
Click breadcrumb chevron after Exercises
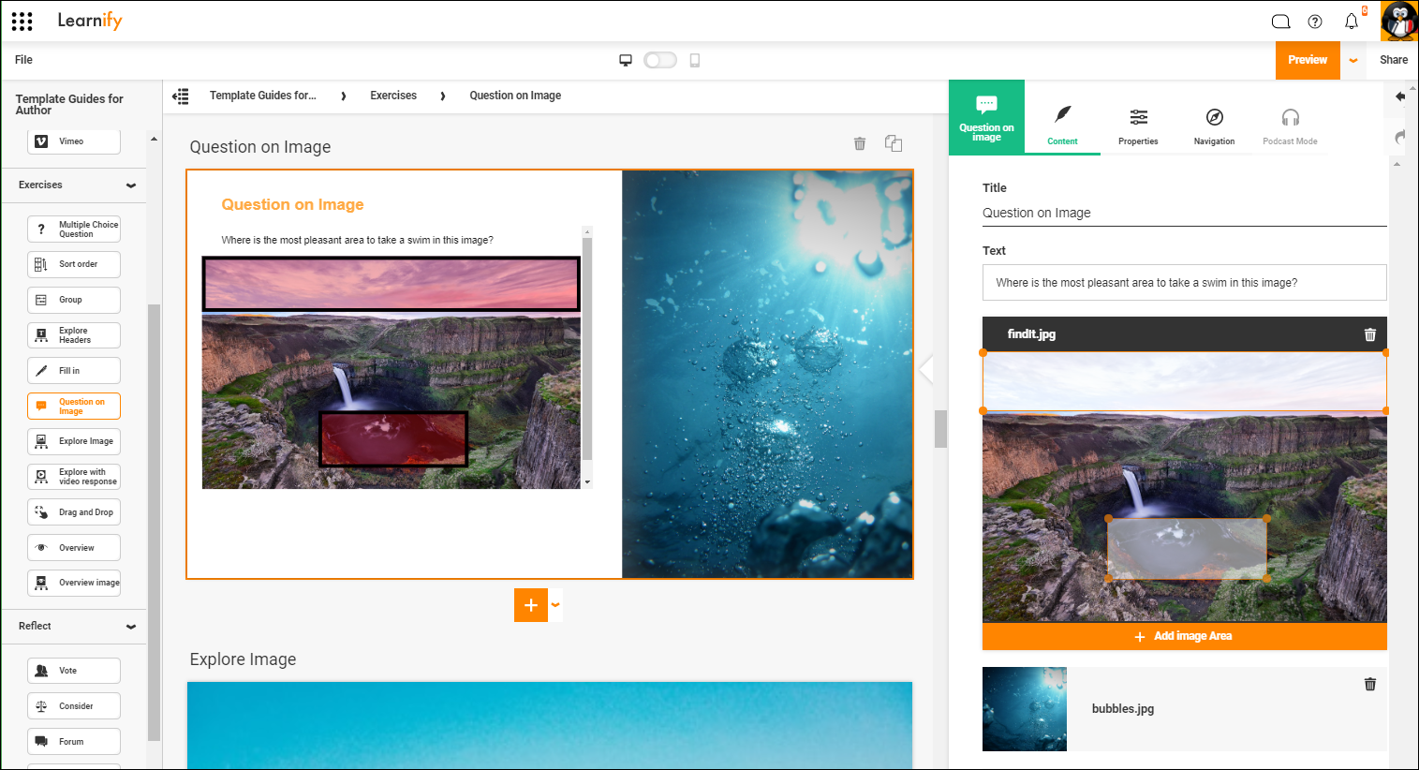click(443, 96)
